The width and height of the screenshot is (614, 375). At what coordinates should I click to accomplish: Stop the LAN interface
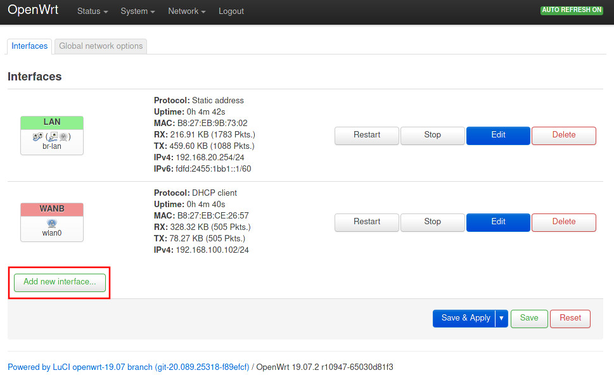pos(432,136)
